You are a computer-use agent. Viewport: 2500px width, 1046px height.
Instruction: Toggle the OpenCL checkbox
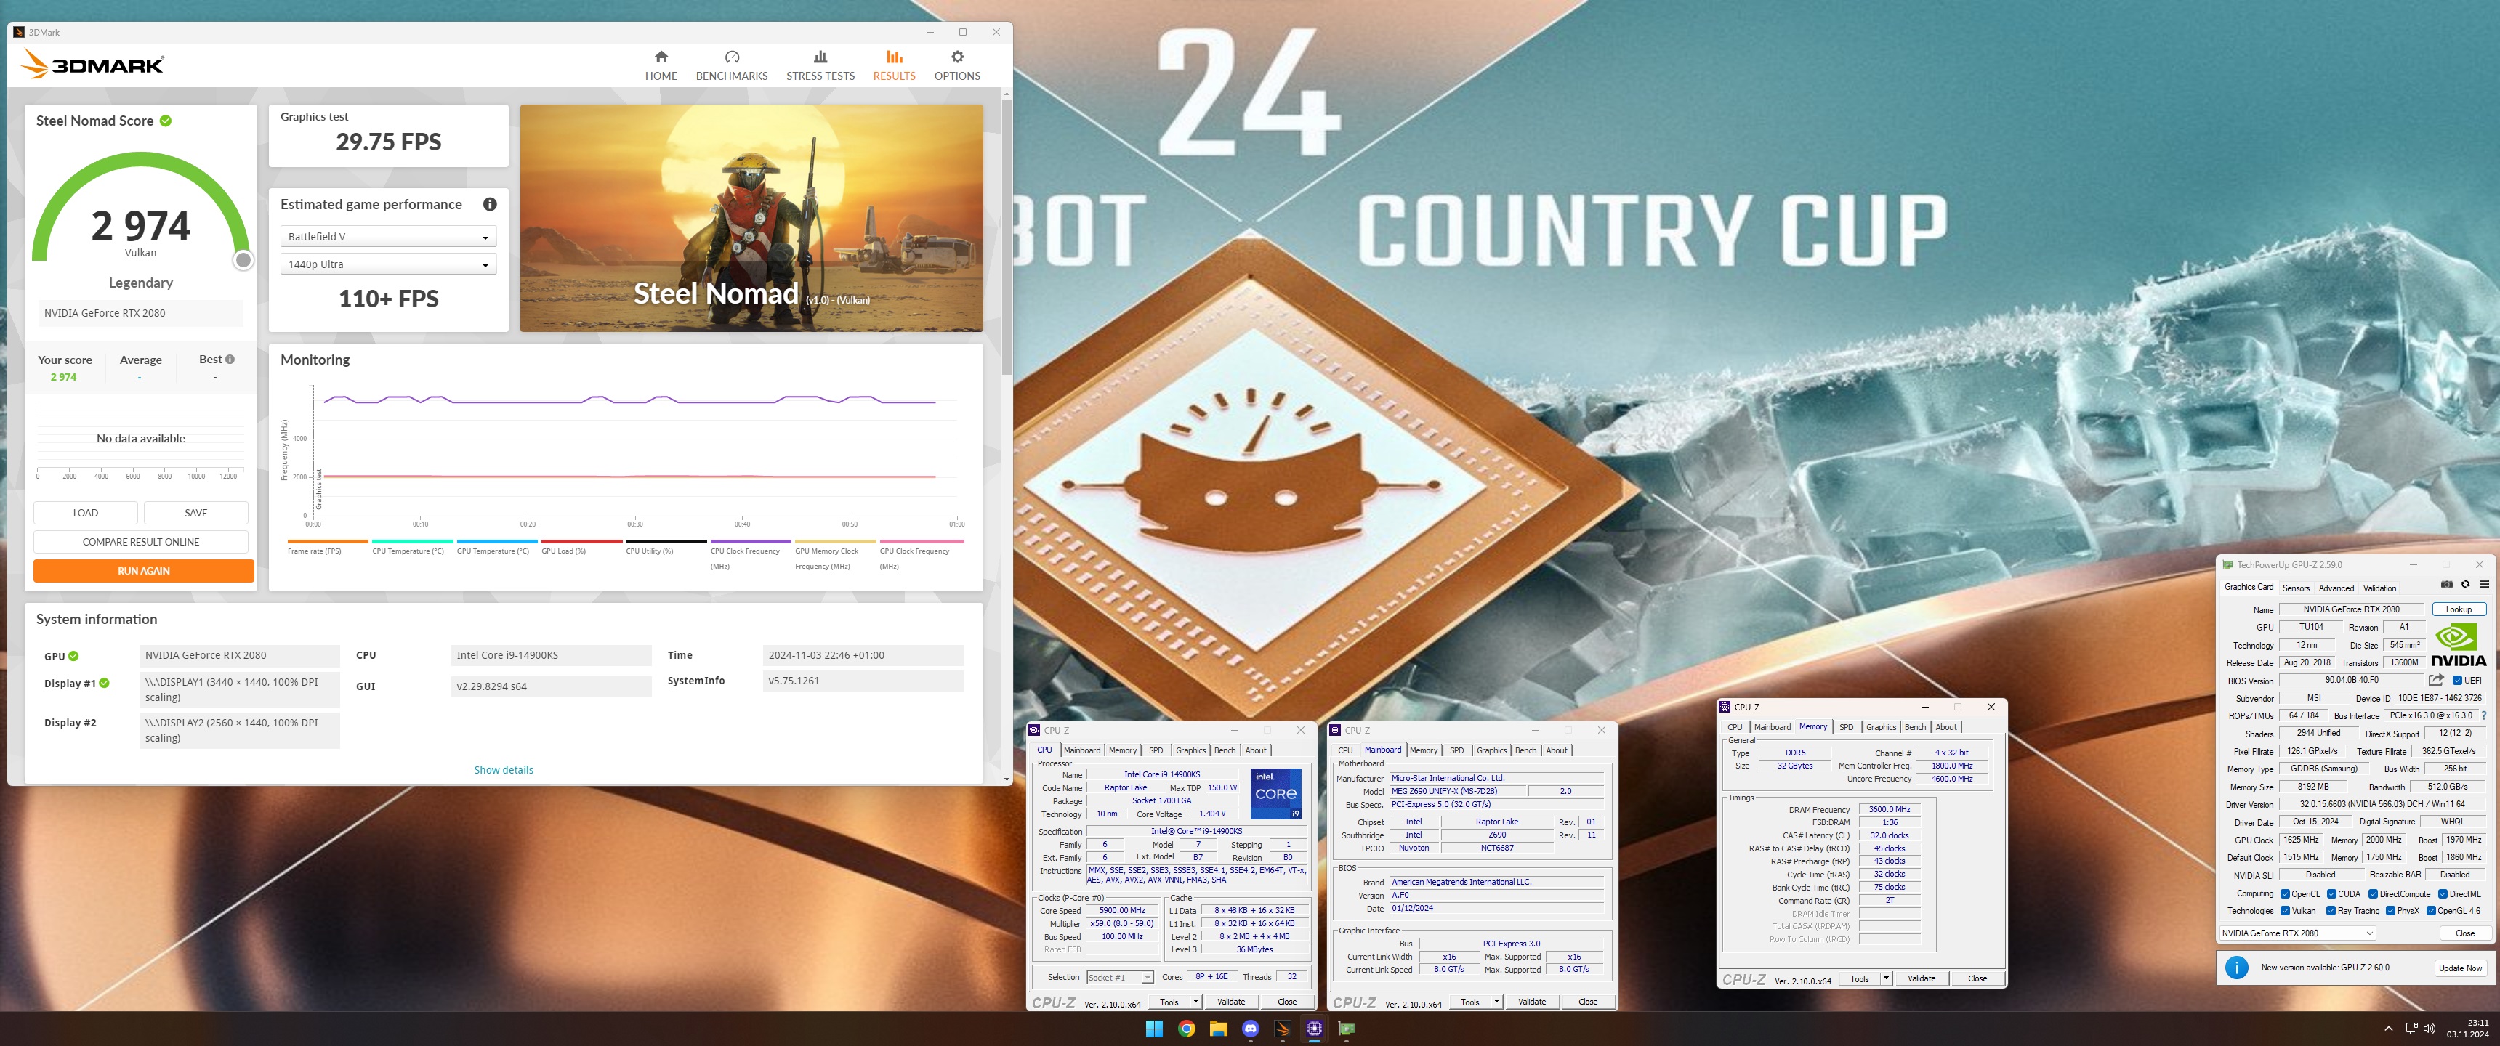2286,893
